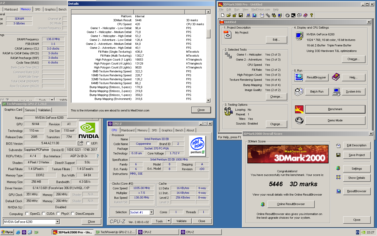Click Edit button in Project Description section
Screen dimensions: 377x236
(276, 40)
